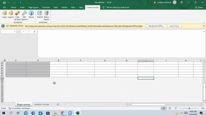206x116 pixels.
Task: Select column C header
Action: pyautogui.click(x=16, y=60)
